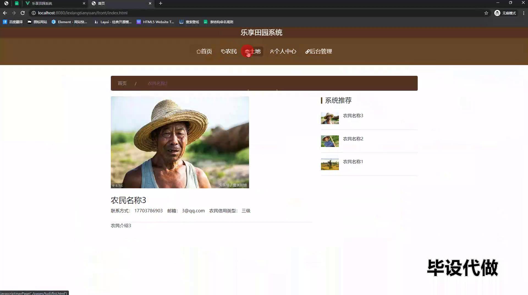This screenshot has height=295, width=528.
Task: Select the 农民名称1 recommendation thumbnail
Action: (330, 164)
